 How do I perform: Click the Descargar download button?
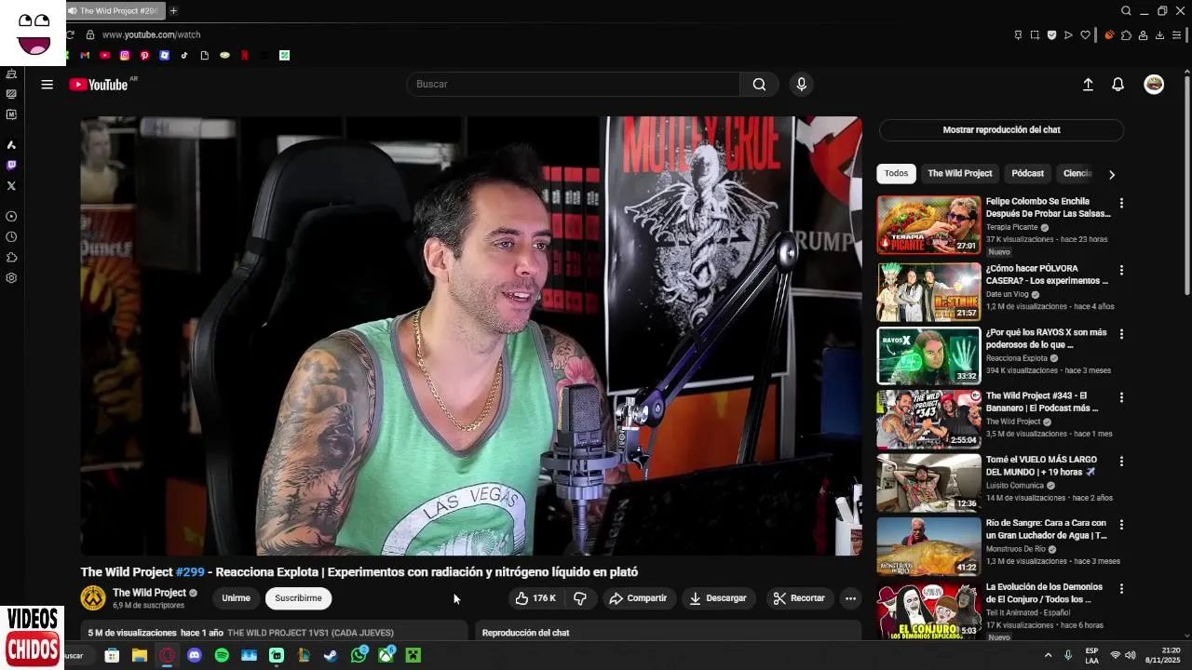tap(717, 598)
